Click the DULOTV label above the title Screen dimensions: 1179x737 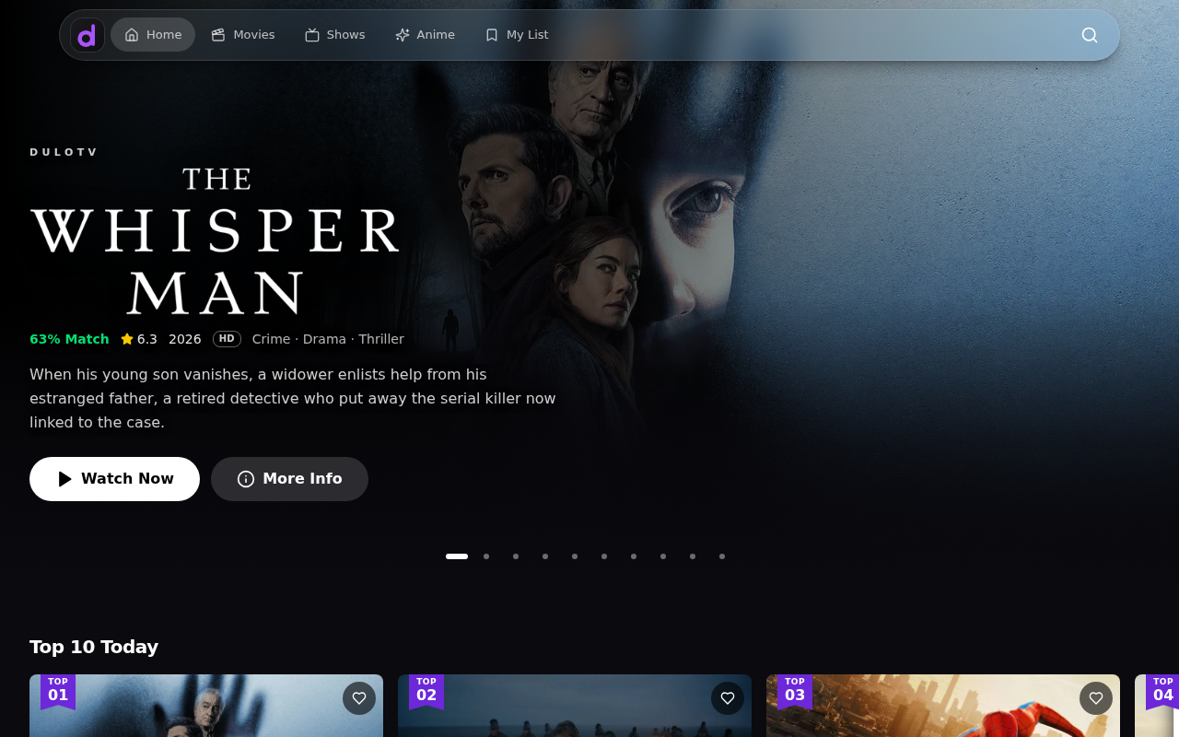click(64, 152)
